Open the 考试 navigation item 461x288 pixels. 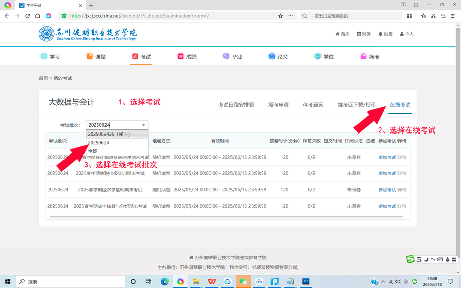(x=141, y=56)
